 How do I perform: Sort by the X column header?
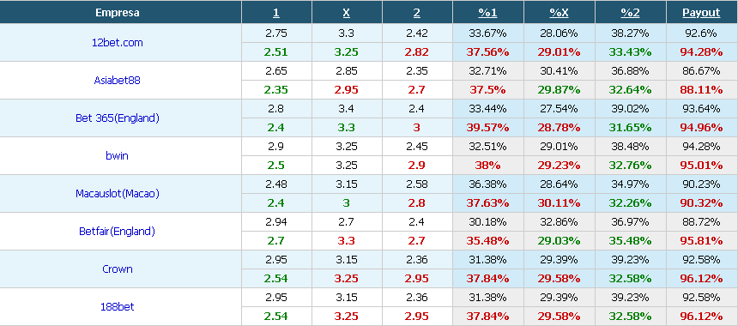(347, 13)
